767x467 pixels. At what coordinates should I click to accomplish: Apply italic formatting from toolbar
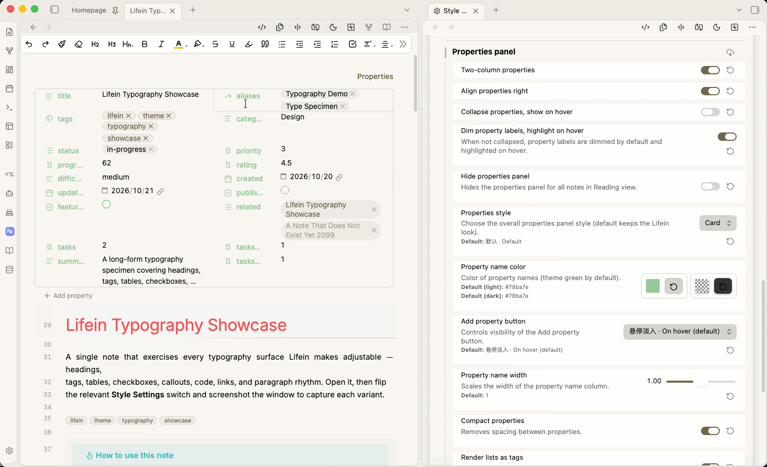(x=161, y=45)
